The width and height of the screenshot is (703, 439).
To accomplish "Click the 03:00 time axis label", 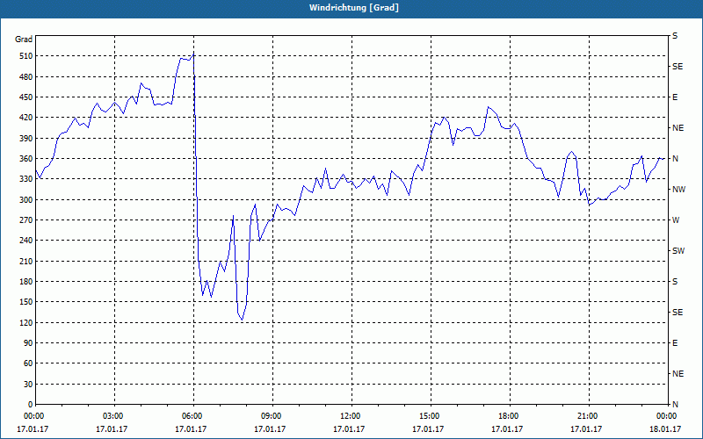I will pyautogui.click(x=112, y=415).
